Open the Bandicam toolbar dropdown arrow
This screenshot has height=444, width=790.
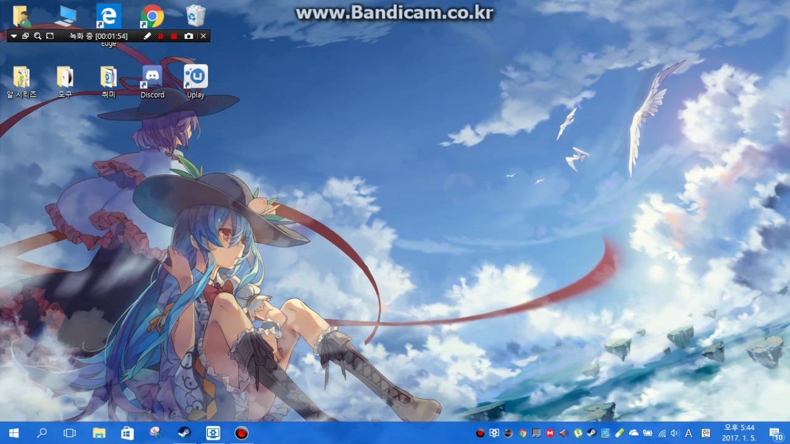[14, 36]
